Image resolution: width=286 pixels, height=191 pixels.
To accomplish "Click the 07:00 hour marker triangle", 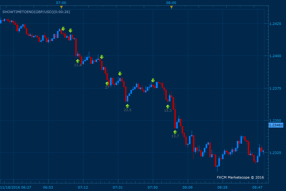I will 62,7.
